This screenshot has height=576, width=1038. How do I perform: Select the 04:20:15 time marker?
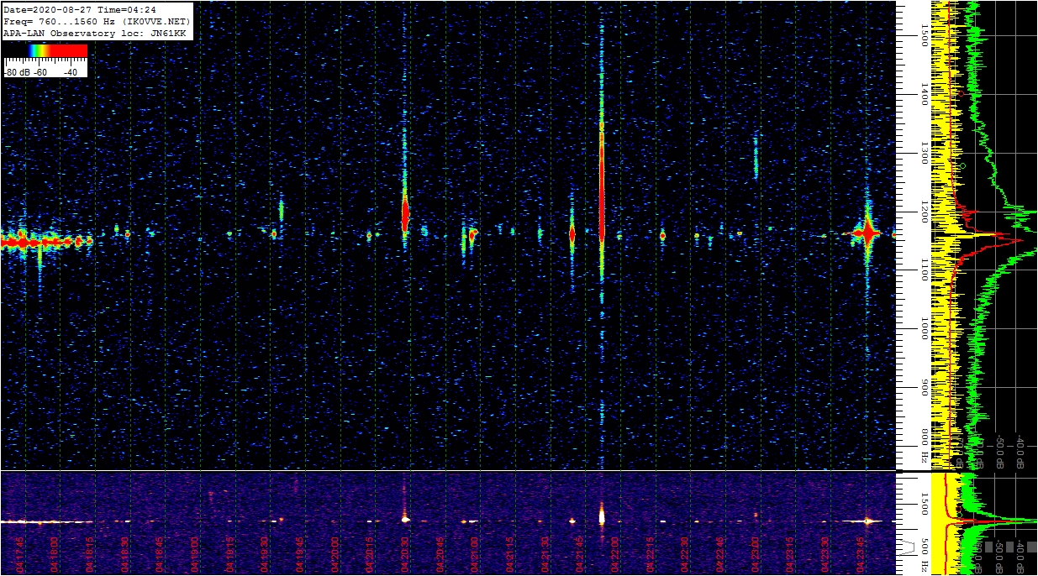[x=370, y=555]
